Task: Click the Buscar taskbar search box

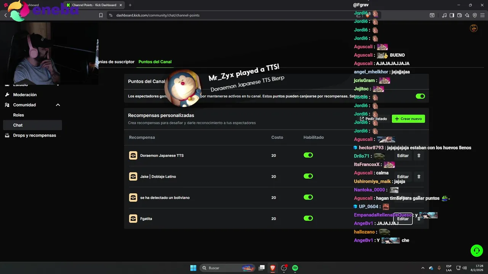Action: click(228, 268)
